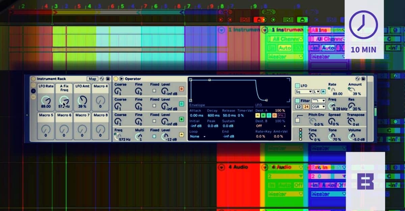Select oscillator D button
405x211 pixels.
click(182, 89)
